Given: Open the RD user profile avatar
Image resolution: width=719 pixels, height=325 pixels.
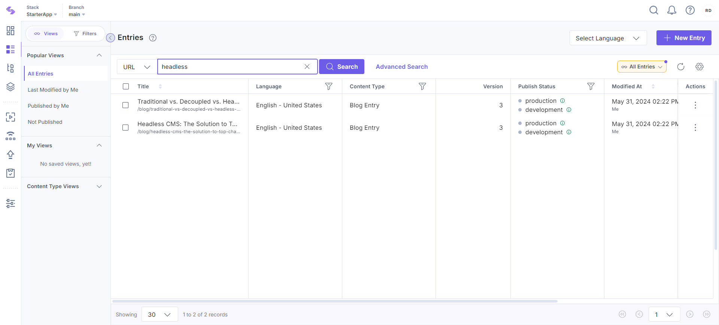Looking at the screenshot, I should [x=708, y=10].
